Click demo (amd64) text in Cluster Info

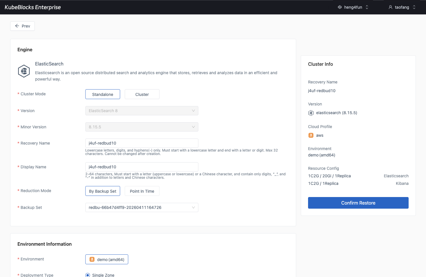click(x=322, y=155)
